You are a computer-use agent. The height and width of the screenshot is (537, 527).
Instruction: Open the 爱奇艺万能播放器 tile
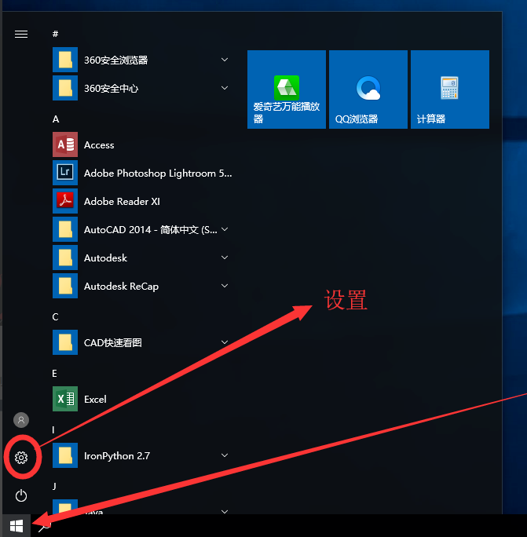pos(287,89)
